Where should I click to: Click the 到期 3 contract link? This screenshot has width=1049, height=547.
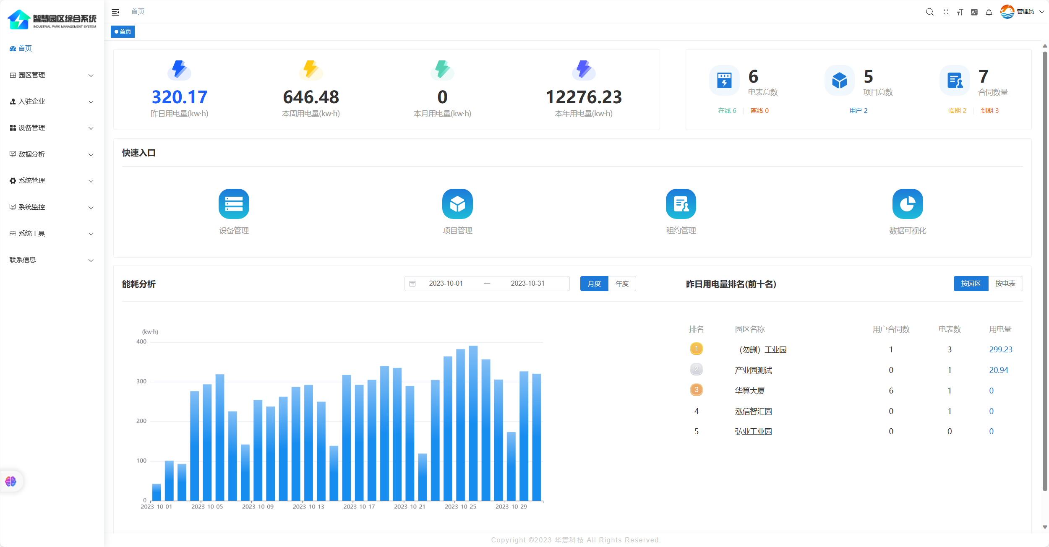(989, 111)
